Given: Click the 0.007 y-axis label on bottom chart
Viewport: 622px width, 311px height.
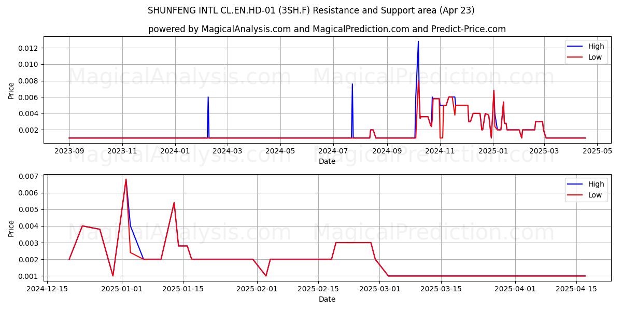Looking at the screenshot, I should coord(29,176).
